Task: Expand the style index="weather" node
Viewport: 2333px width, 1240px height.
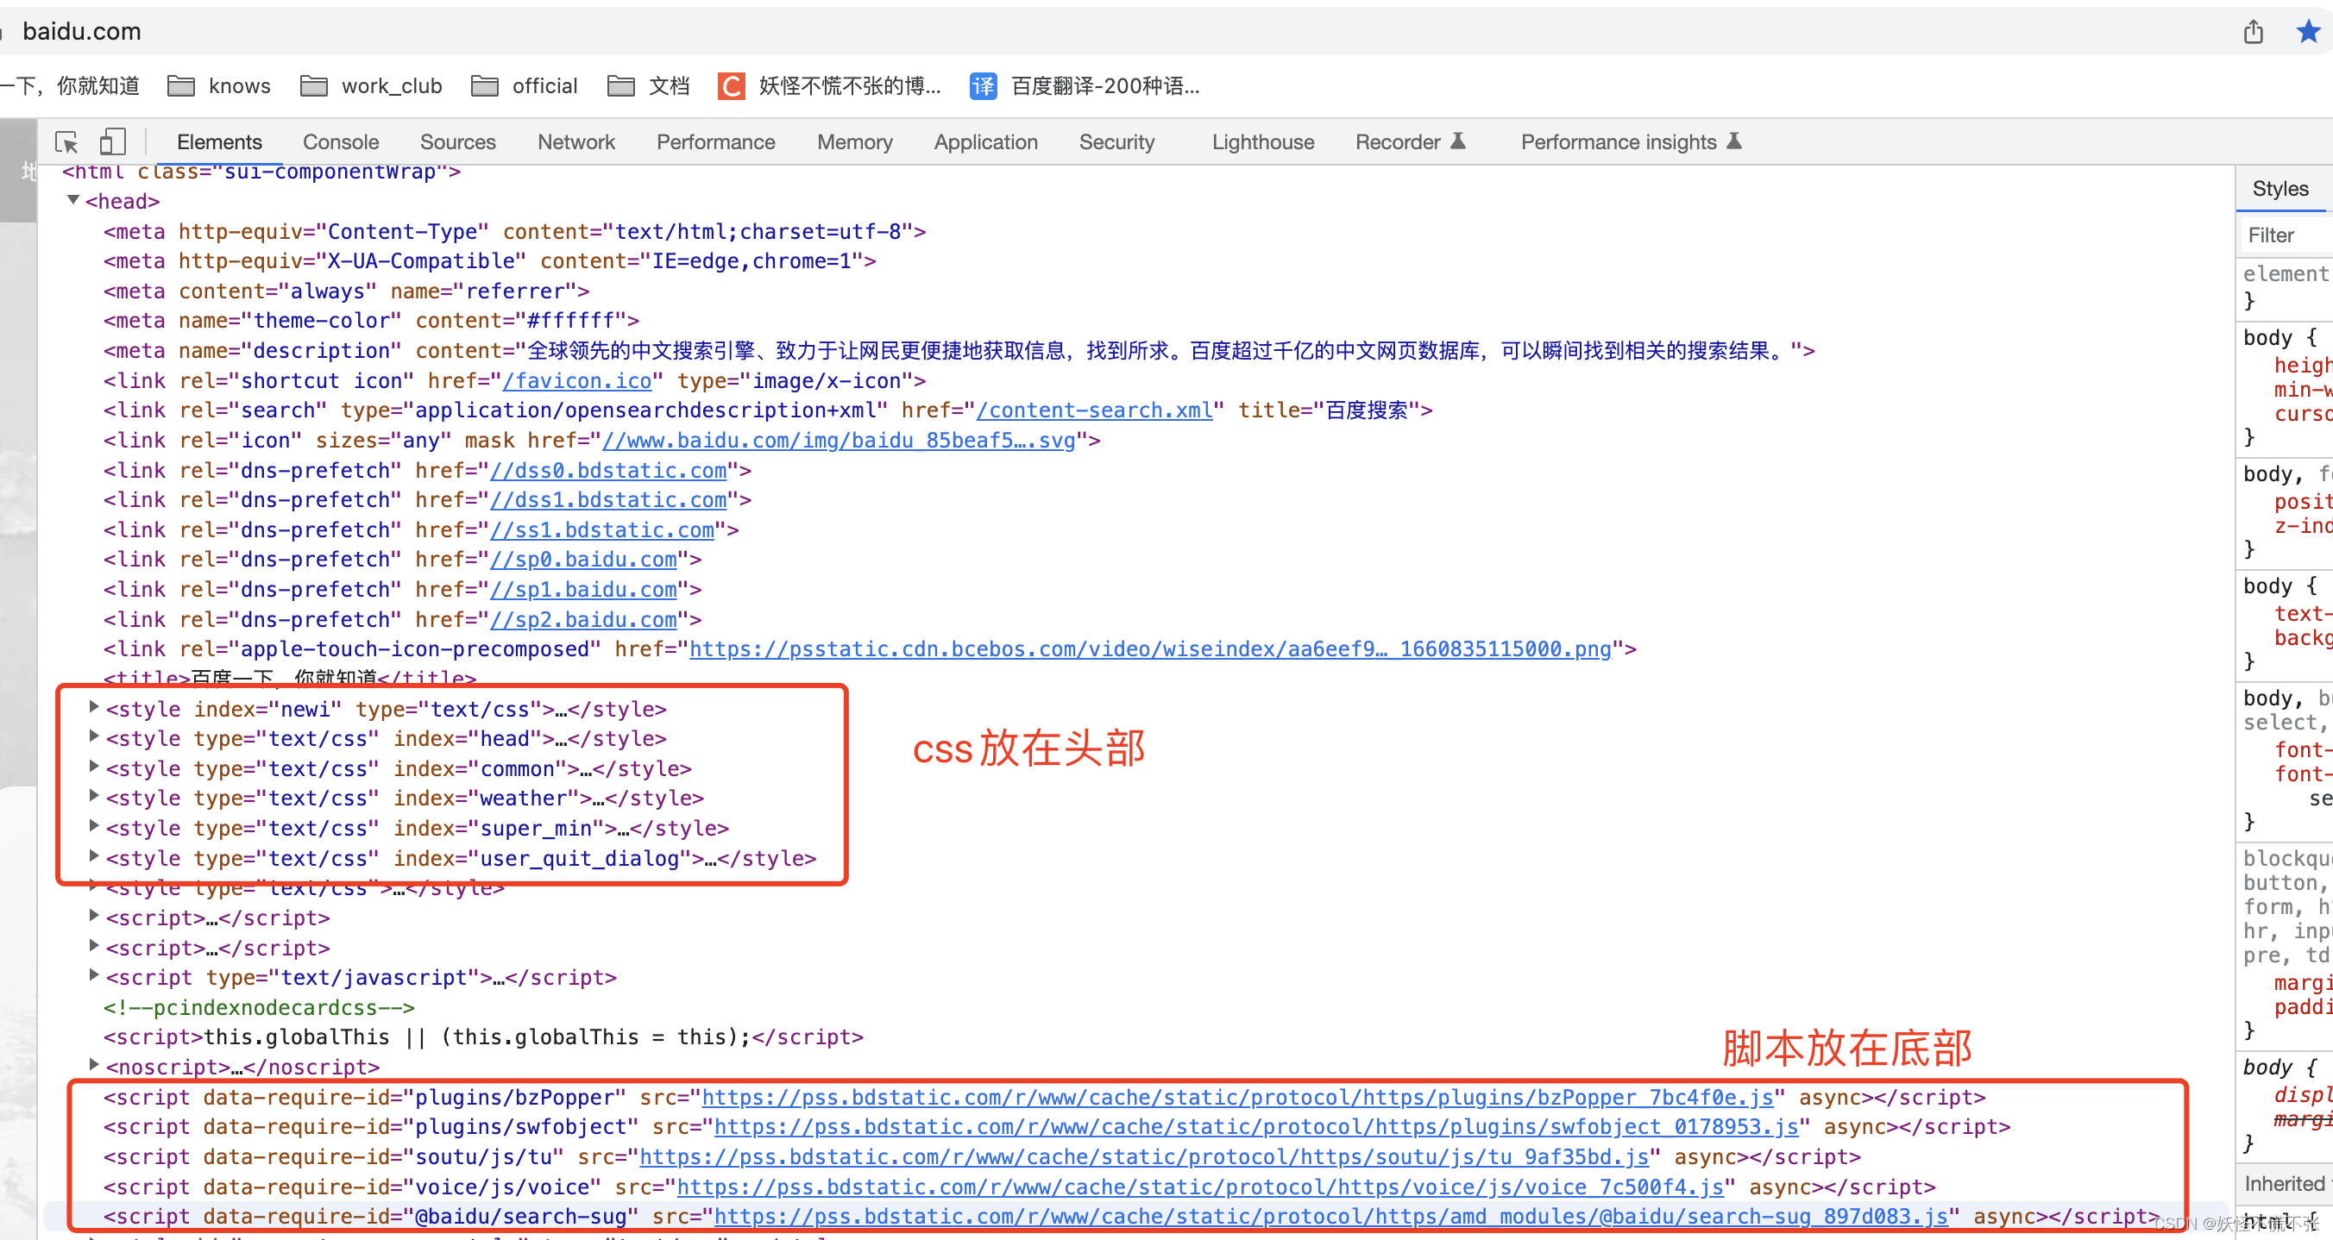Action: tap(93, 797)
